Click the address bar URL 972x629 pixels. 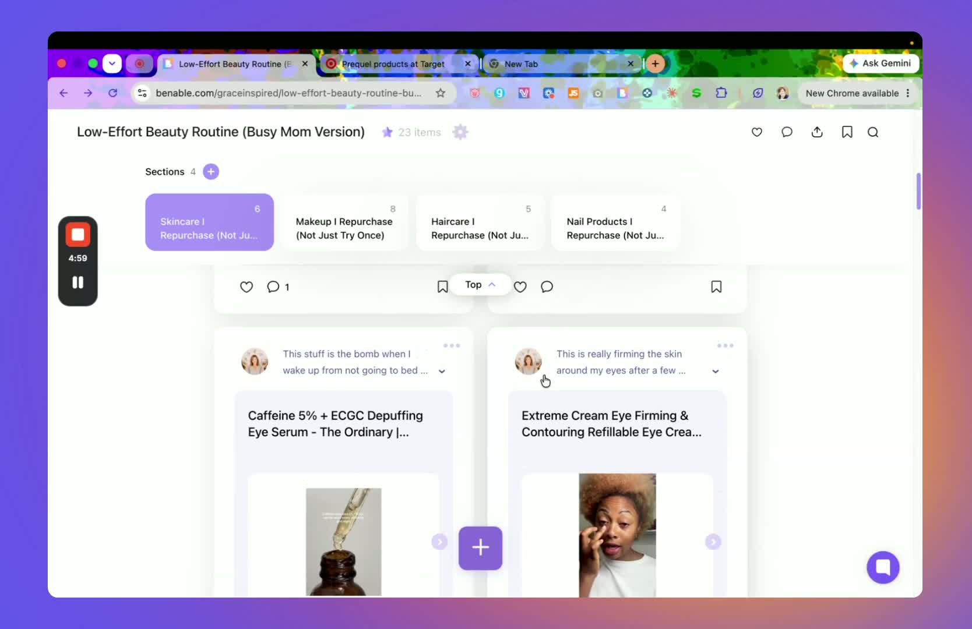coord(288,93)
